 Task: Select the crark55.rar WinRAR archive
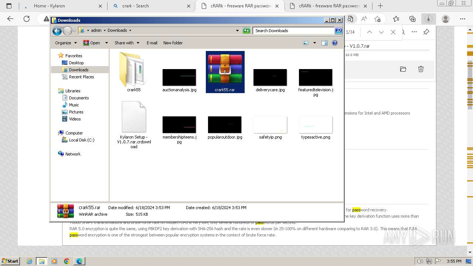tap(225, 72)
